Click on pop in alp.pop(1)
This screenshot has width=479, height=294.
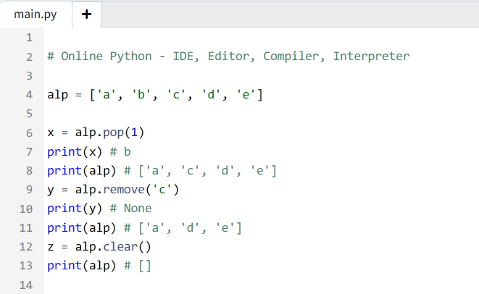(113, 133)
